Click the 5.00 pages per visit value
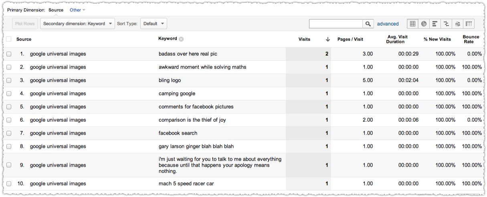 [x=368, y=80]
